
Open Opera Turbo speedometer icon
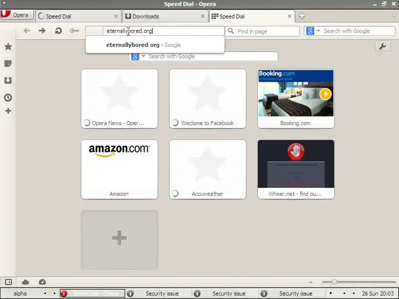pos(42,282)
